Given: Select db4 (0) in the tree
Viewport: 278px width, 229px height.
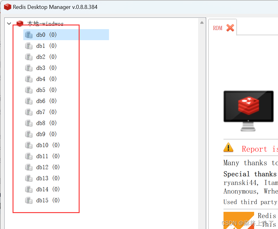Looking at the screenshot, I should click(x=46, y=79).
